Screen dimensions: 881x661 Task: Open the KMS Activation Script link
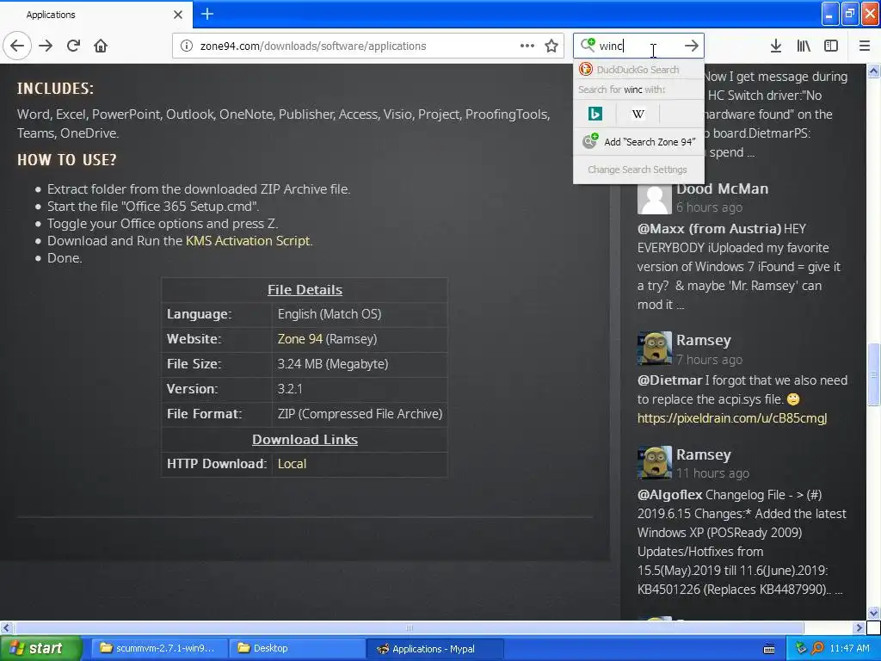pyautogui.click(x=248, y=241)
